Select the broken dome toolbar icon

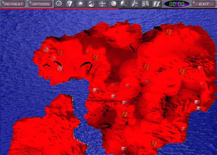point(92,4)
